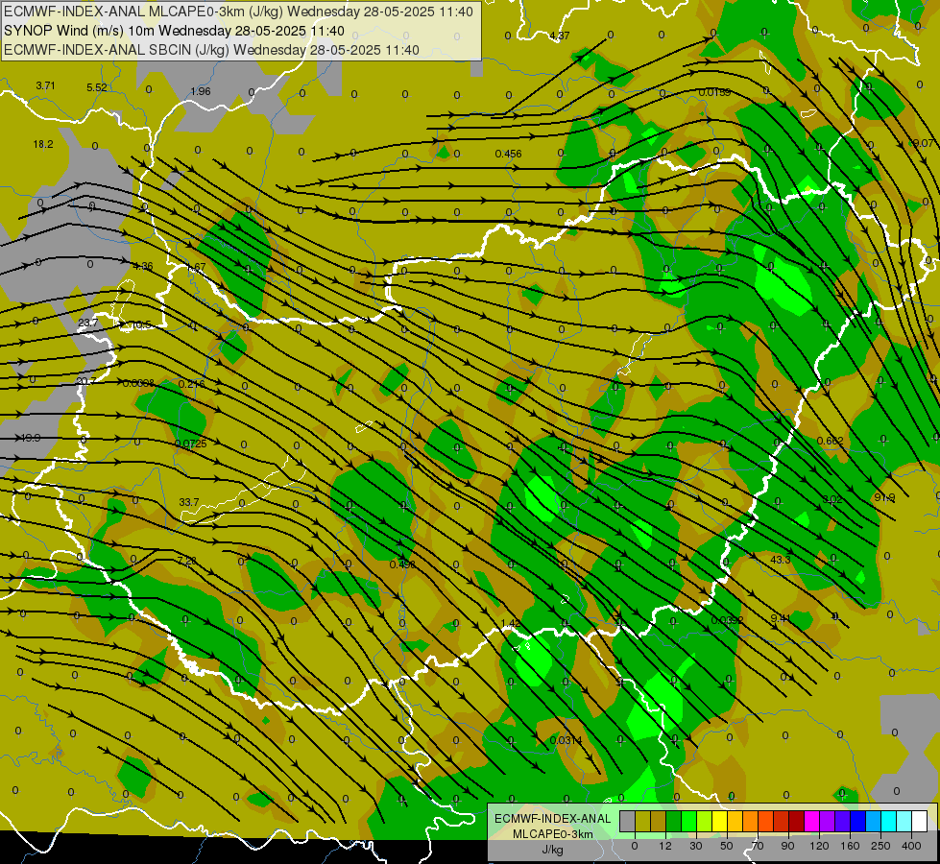Click the map value 5.52
Viewport: 940px width, 864px height.
(x=97, y=87)
